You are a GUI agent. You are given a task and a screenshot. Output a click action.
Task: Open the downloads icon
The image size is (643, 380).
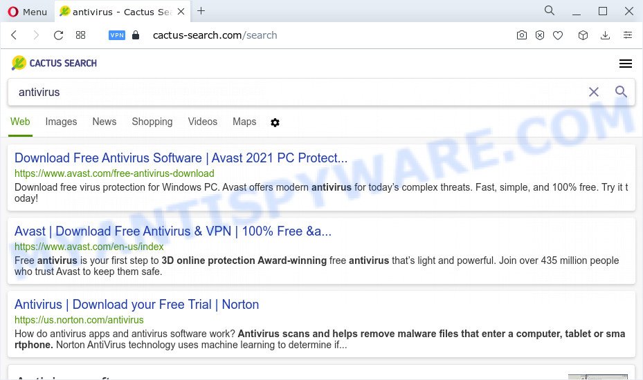pyautogui.click(x=605, y=35)
